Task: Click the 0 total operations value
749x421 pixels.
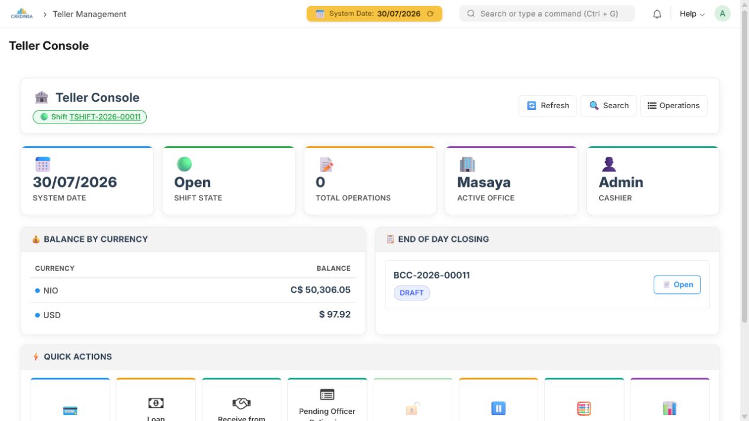Action: [320, 182]
